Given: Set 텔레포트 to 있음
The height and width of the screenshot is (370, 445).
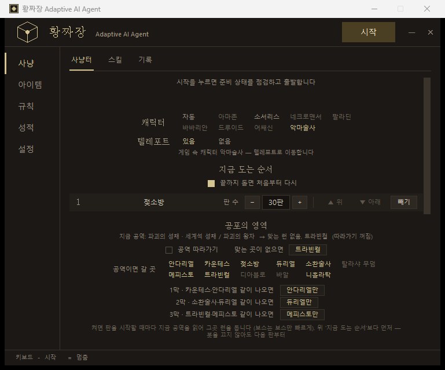Looking at the screenshot, I should click(189, 141).
